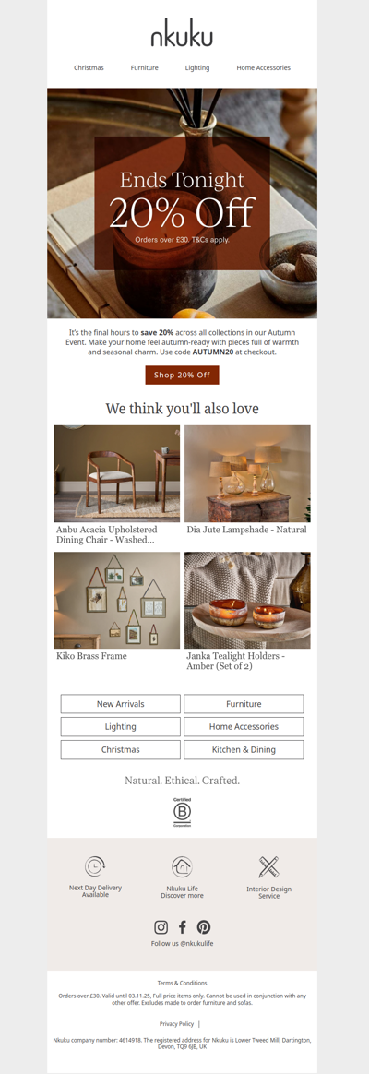This screenshot has width=369, height=1074.
Task: Open the Christmas navigation menu item
Action: (89, 67)
